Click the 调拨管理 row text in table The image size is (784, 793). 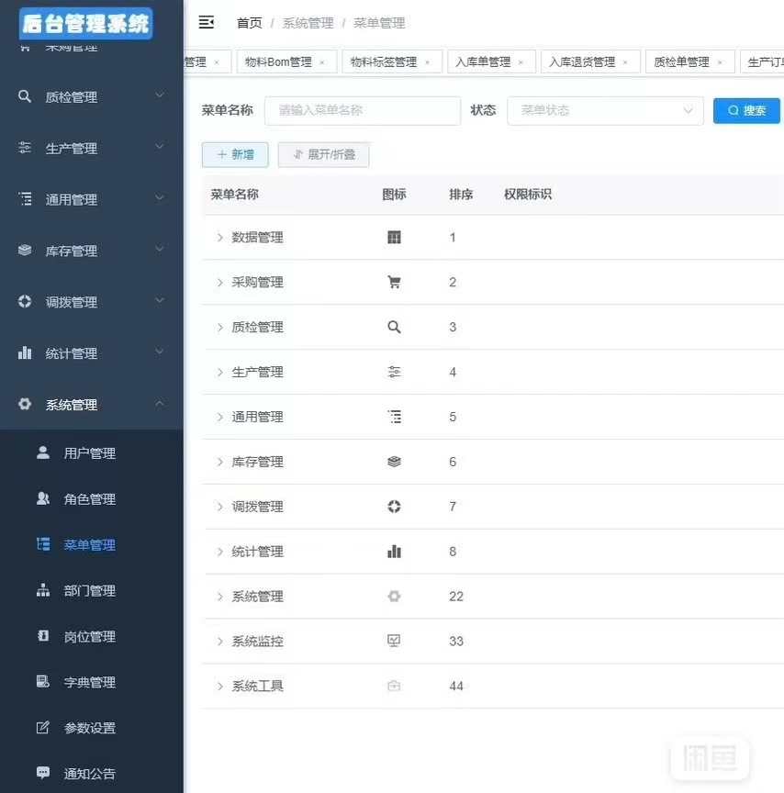(x=257, y=507)
